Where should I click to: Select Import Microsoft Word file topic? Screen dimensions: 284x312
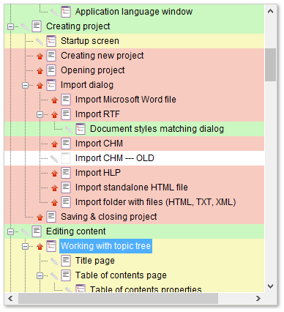pyautogui.click(x=126, y=100)
